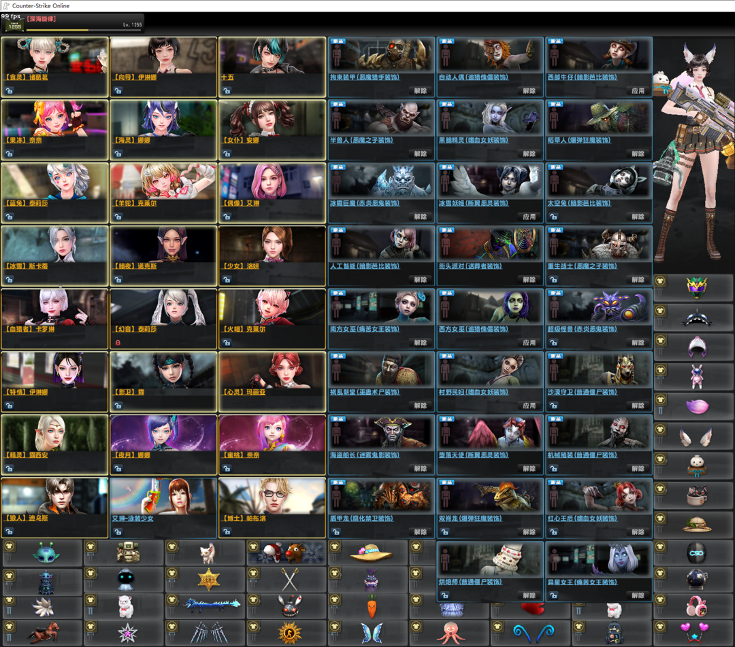Pick the cat in a cup accessory
This screenshot has height=647, width=735.
(697, 494)
